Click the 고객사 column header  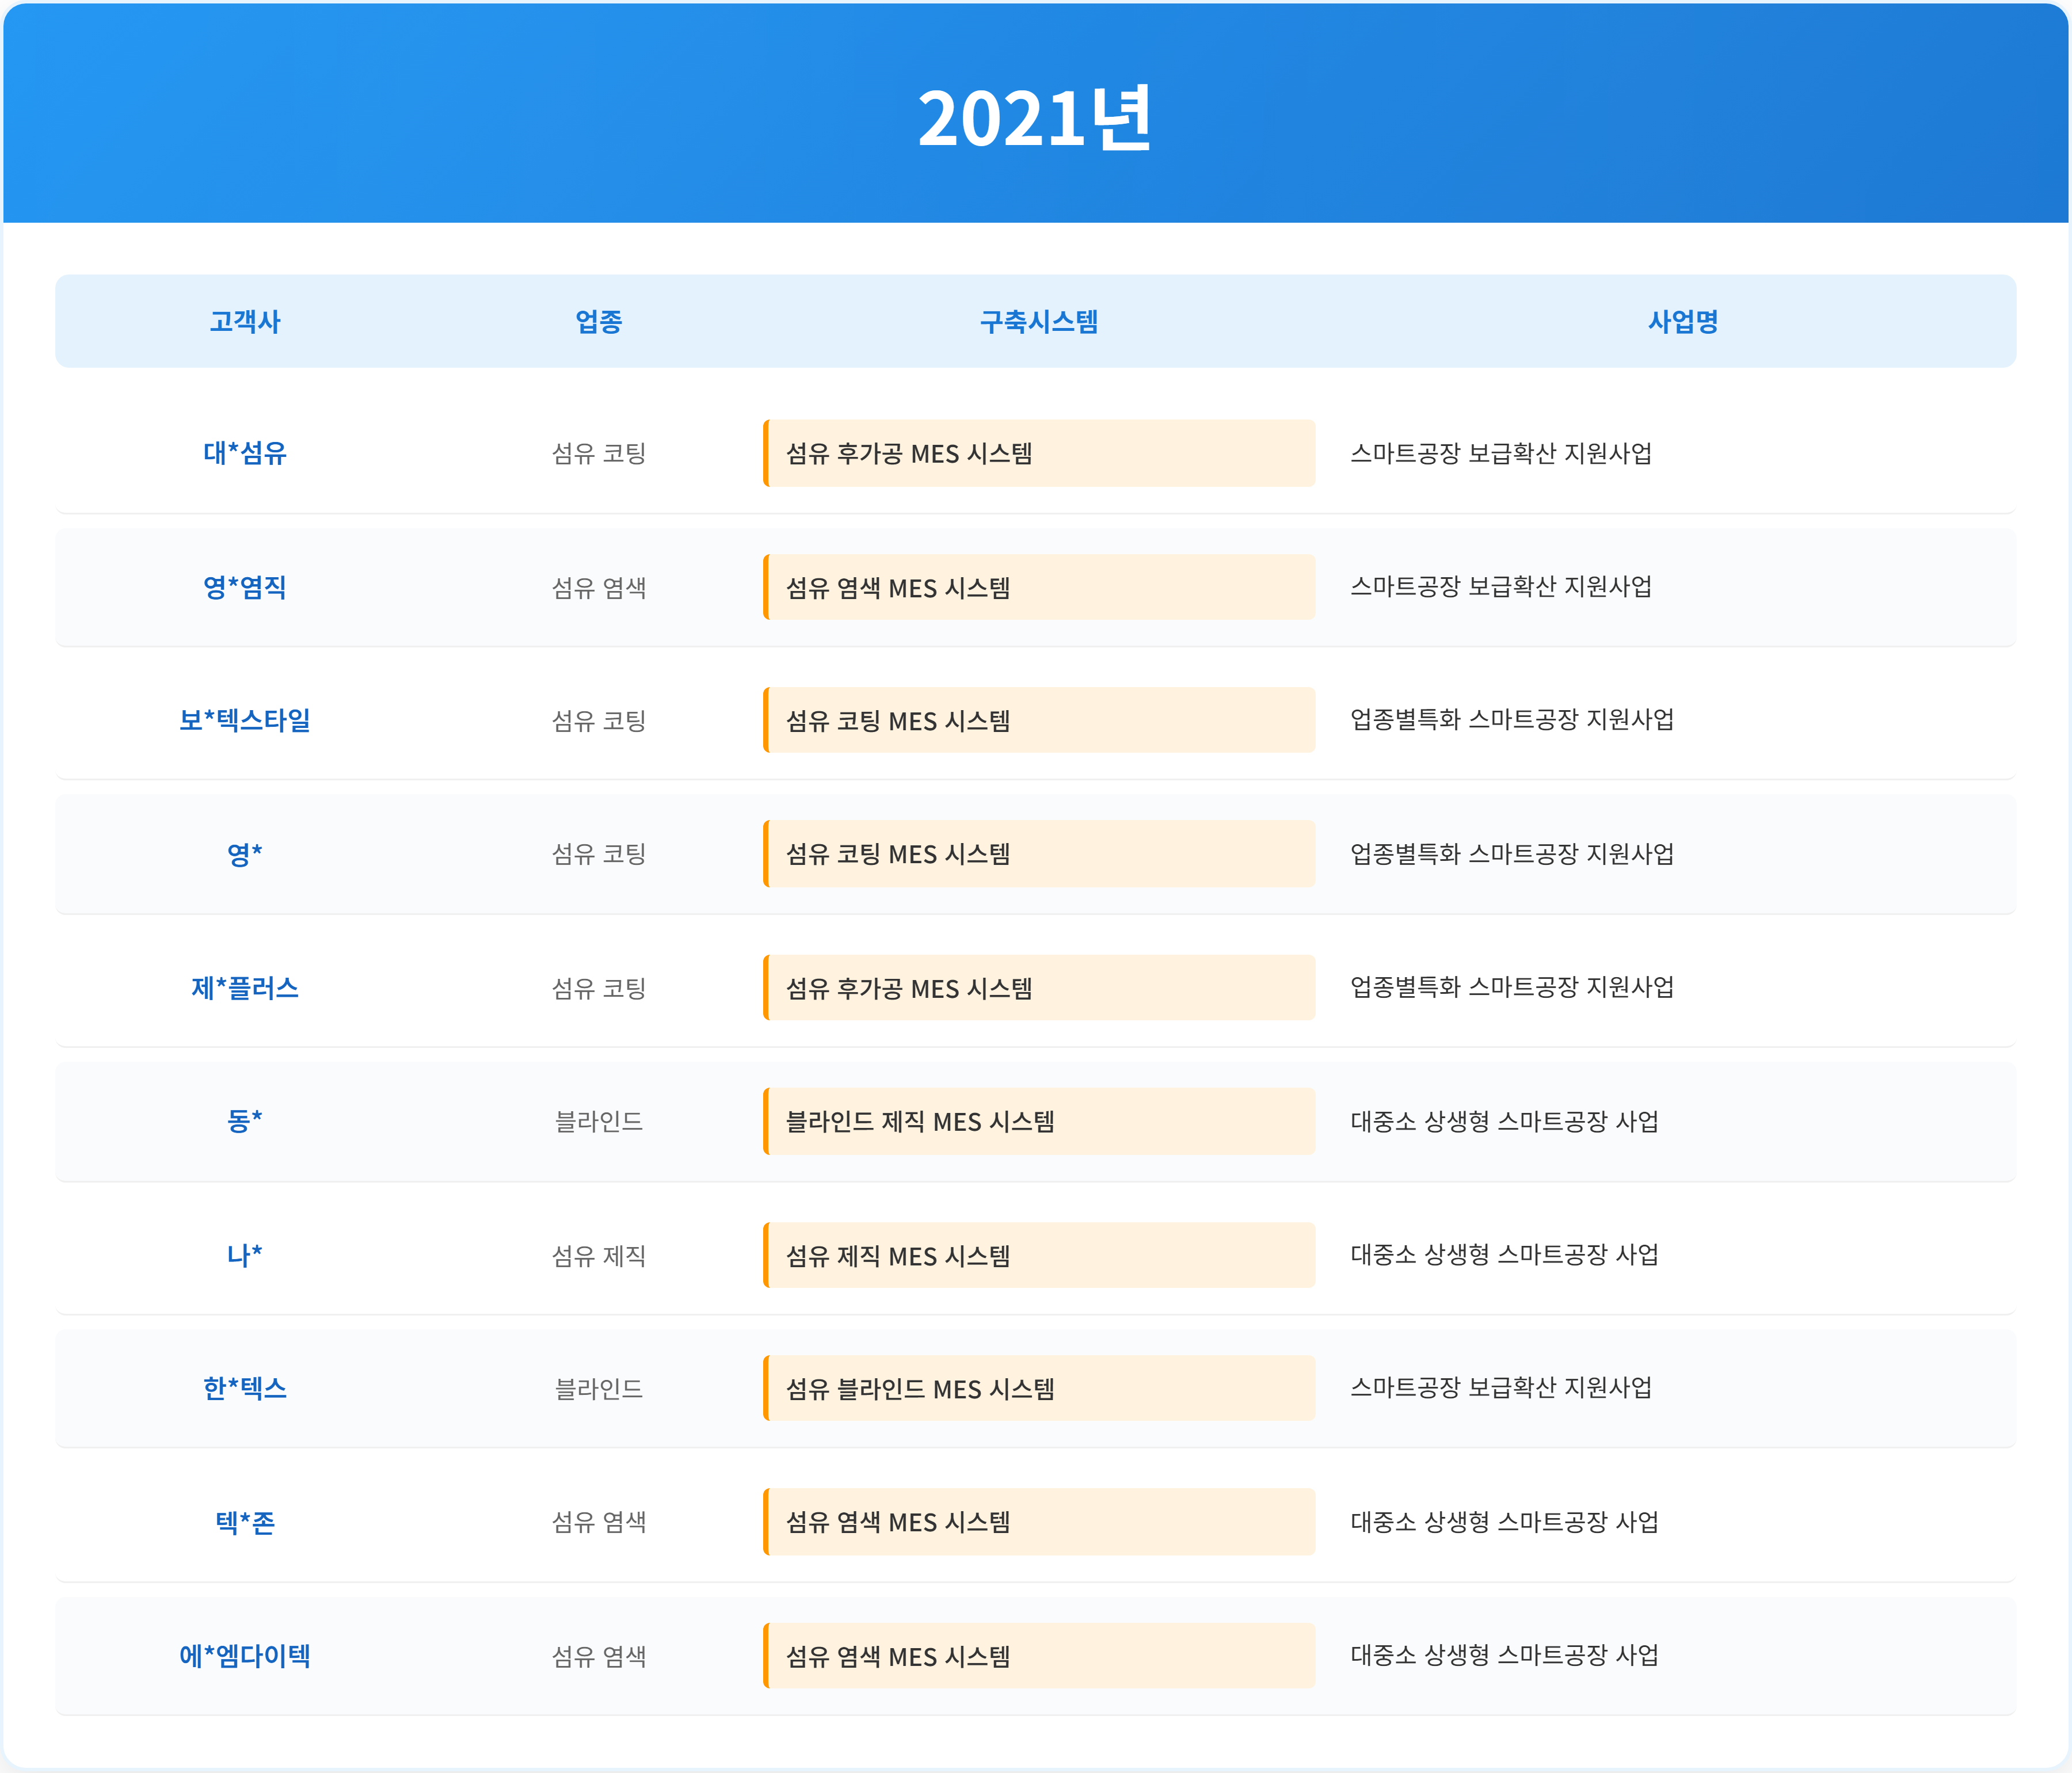point(244,321)
